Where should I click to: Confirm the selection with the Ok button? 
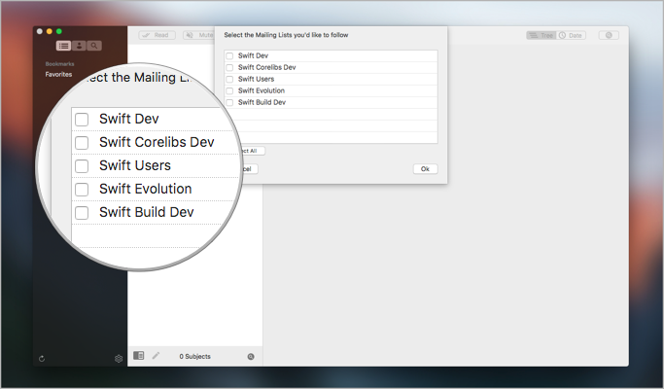[425, 168]
